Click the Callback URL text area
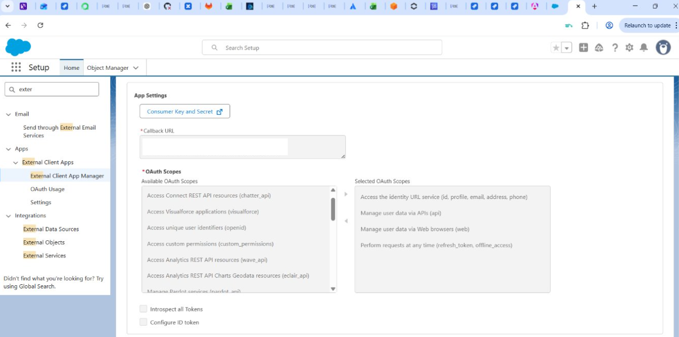This screenshot has width=679, height=337. (242, 147)
